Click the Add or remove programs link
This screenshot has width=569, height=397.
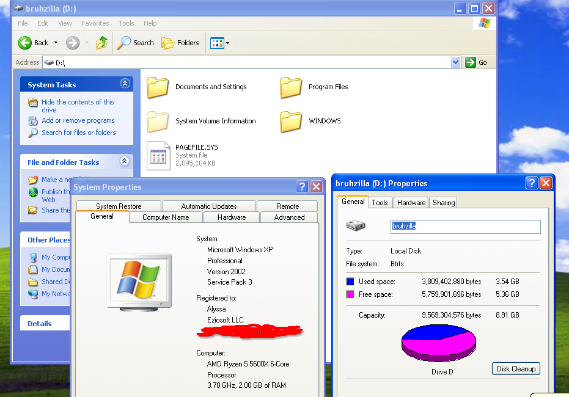pos(78,120)
